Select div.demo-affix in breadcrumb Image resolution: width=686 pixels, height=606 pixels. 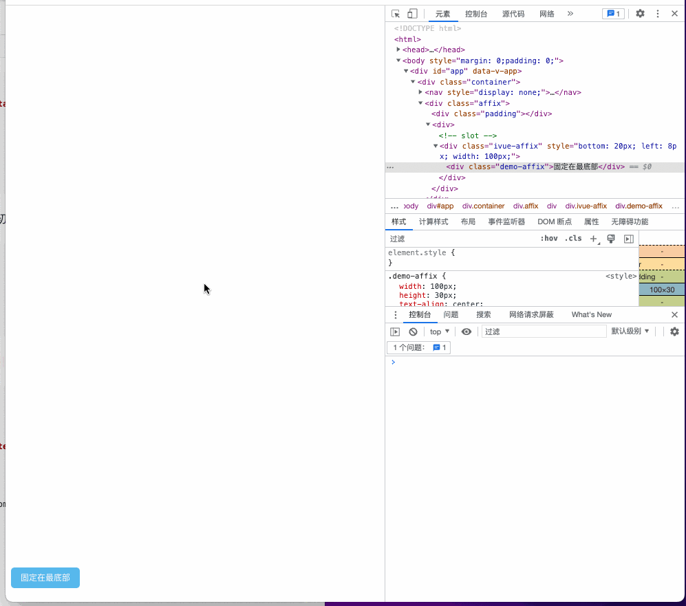coord(639,206)
